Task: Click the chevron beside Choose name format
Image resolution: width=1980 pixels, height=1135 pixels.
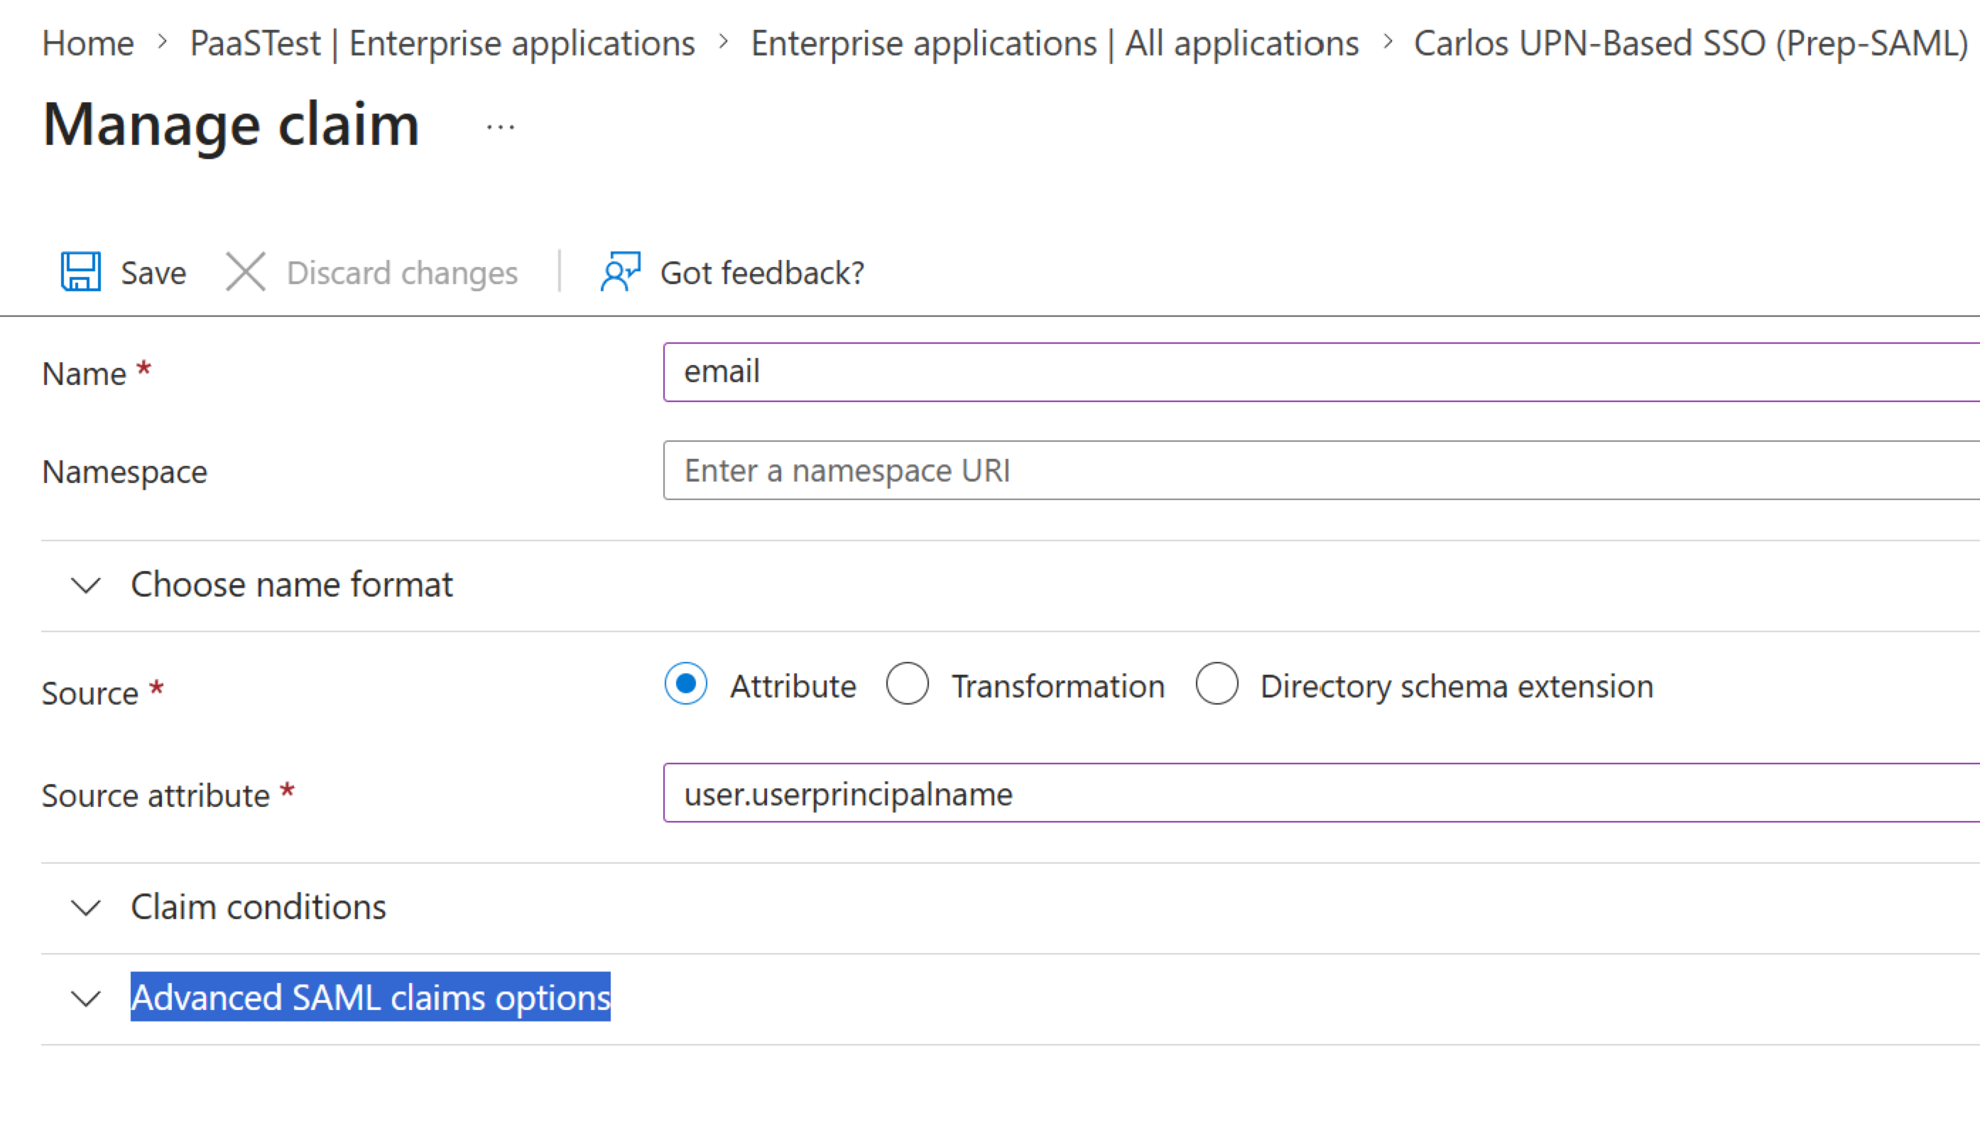Action: [x=86, y=585]
